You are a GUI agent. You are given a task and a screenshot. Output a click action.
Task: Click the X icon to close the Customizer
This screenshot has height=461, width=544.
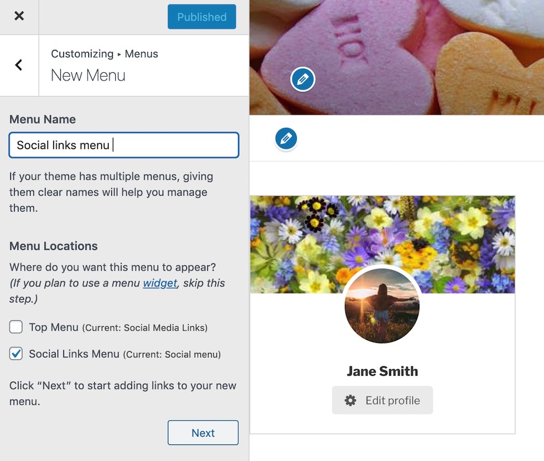(x=19, y=17)
